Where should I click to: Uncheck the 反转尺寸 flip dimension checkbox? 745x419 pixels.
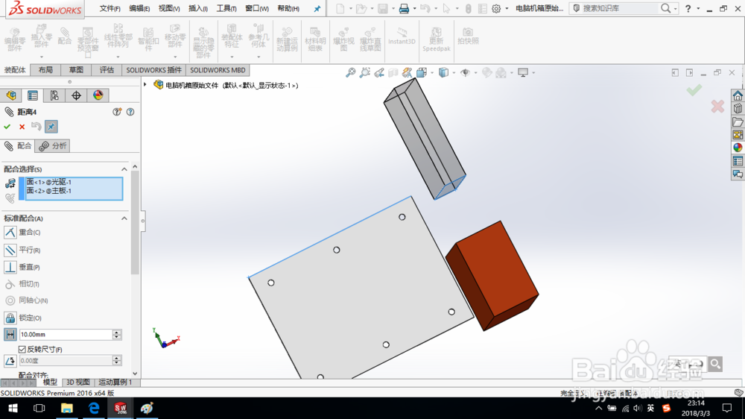click(22, 350)
